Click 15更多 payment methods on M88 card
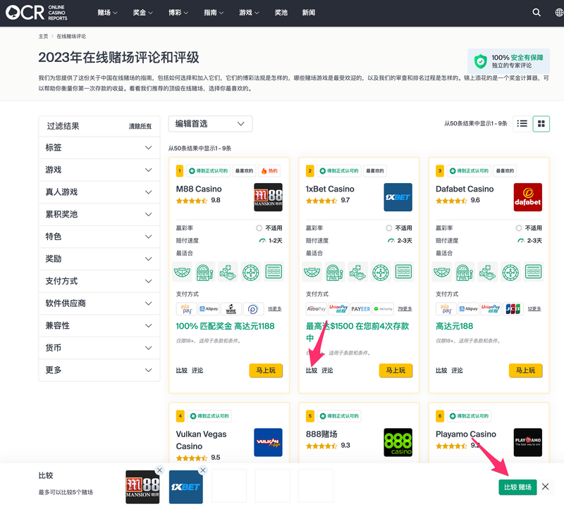 pos(275,309)
